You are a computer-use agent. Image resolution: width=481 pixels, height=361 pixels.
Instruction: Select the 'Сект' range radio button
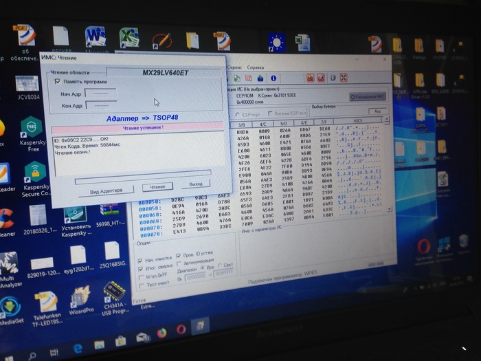pos(220,265)
